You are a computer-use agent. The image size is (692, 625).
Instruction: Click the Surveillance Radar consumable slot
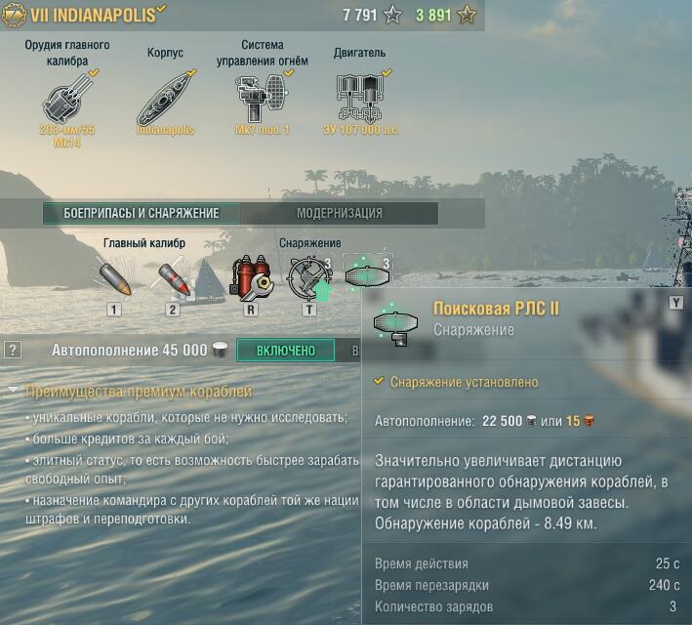point(368,277)
